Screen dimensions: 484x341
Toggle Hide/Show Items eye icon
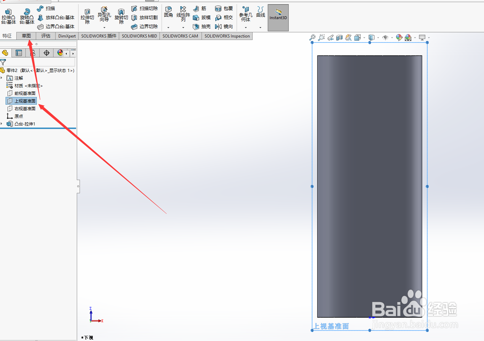[385, 38]
